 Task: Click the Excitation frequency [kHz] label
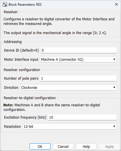point(25,117)
